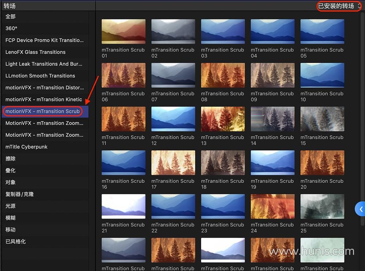365x271 pixels.
Task: Select mTransition Scrub 21 thumbnail
Action: tap(124, 206)
